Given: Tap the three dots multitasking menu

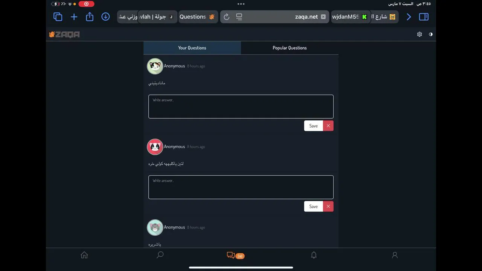Looking at the screenshot, I should (x=241, y=4).
